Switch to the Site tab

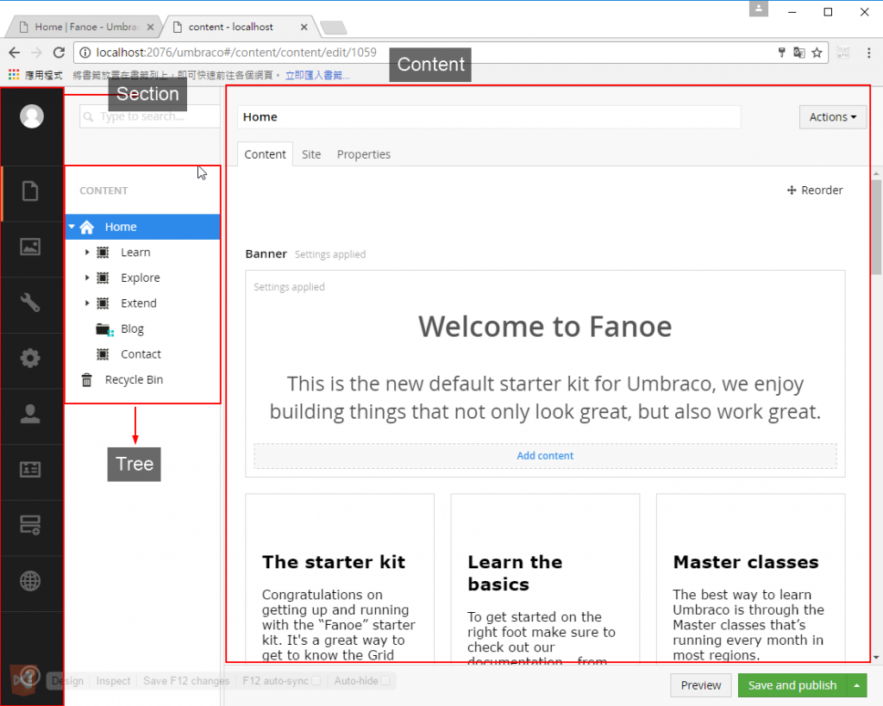tap(310, 154)
